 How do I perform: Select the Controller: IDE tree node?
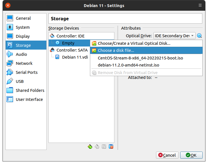coord(70,36)
